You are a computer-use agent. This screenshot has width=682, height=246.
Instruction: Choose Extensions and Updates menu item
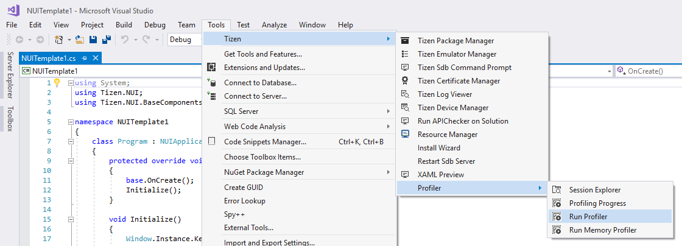click(x=264, y=68)
